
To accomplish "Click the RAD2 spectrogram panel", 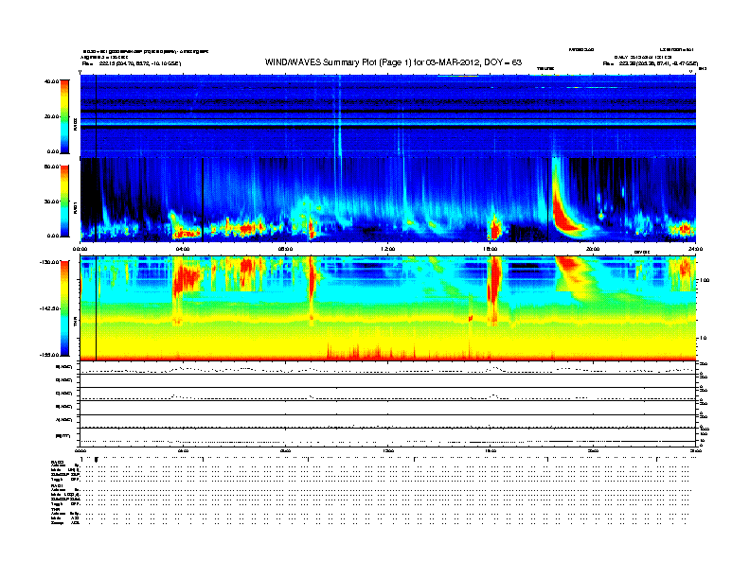I will click(x=388, y=115).
